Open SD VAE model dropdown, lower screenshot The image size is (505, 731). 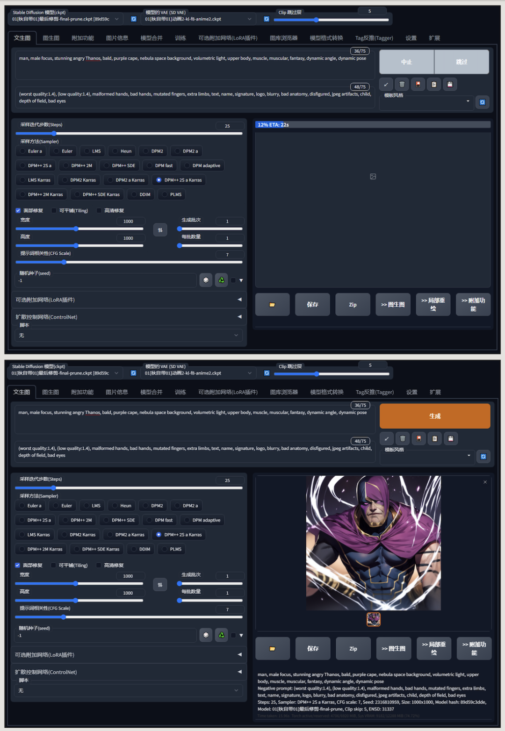click(199, 373)
